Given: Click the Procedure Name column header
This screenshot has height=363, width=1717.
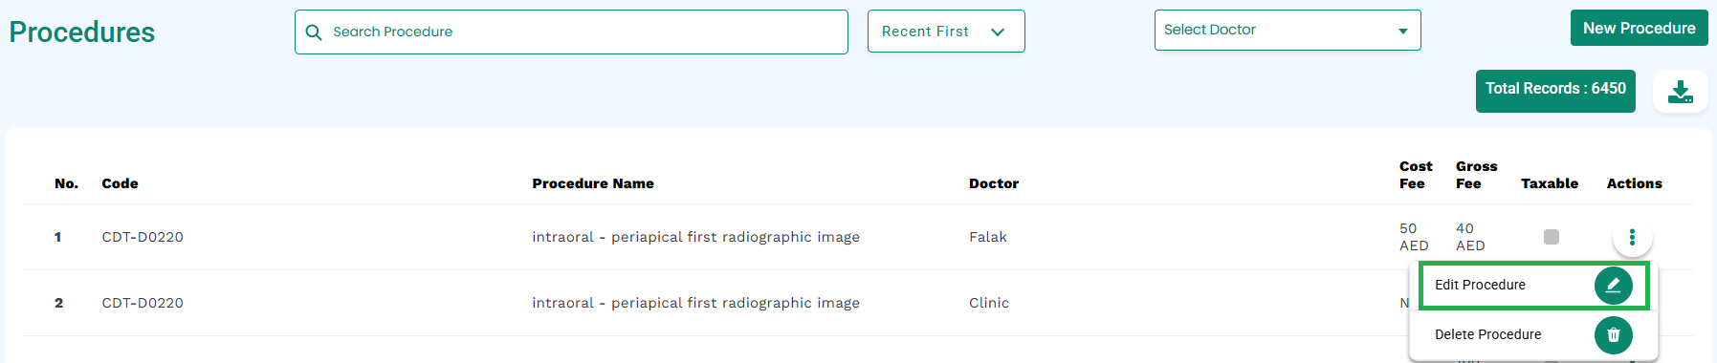Looking at the screenshot, I should pos(593,183).
